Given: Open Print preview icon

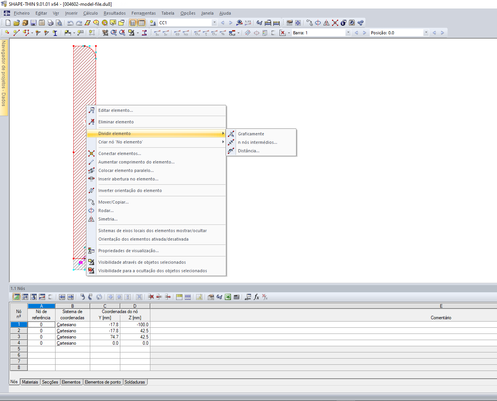Looking at the screenshot, I should pyautogui.click(x=59, y=23).
